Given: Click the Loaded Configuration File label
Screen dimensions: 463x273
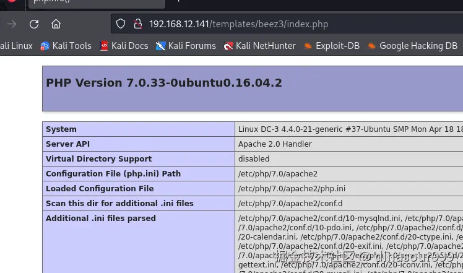Looking at the screenshot, I should click(100, 188).
